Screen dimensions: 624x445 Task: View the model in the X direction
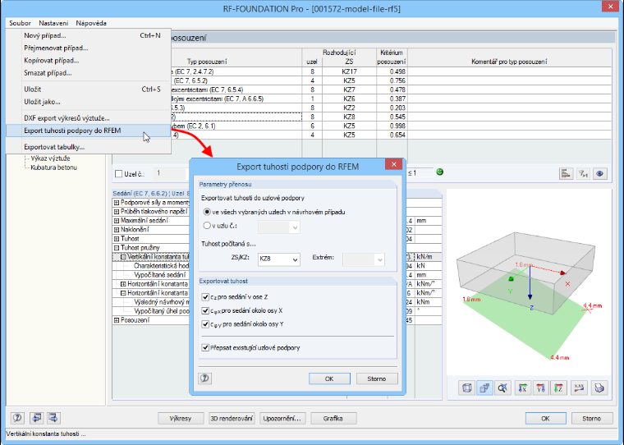[522, 388]
